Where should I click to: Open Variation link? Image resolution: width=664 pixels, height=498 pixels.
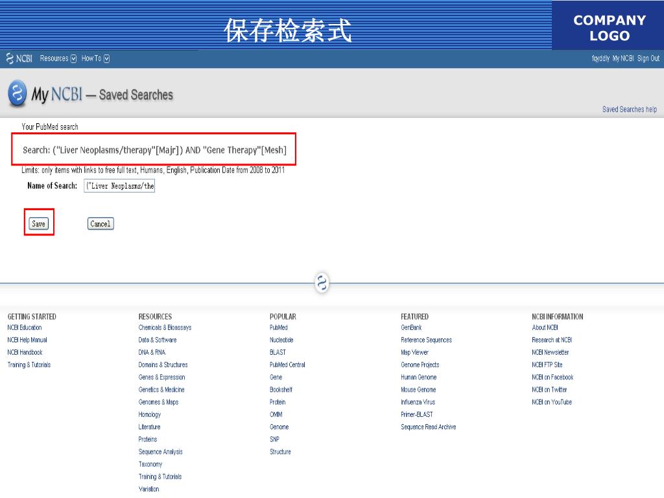click(149, 489)
